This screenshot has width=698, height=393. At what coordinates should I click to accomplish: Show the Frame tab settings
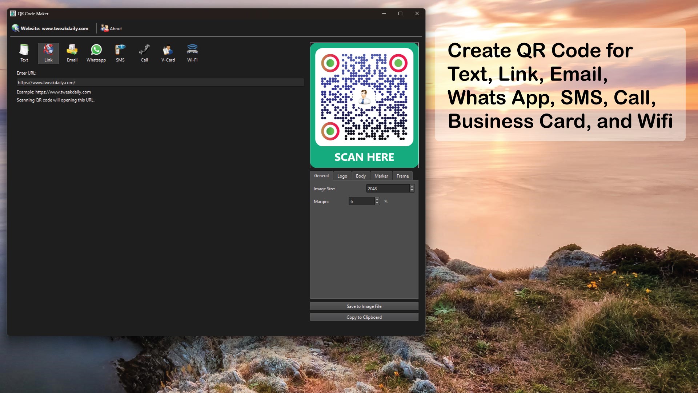[x=402, y=176]
